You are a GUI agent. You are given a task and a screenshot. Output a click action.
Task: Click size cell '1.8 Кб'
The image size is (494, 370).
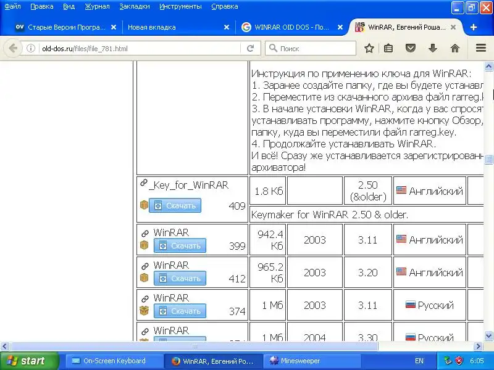point(269,191)
